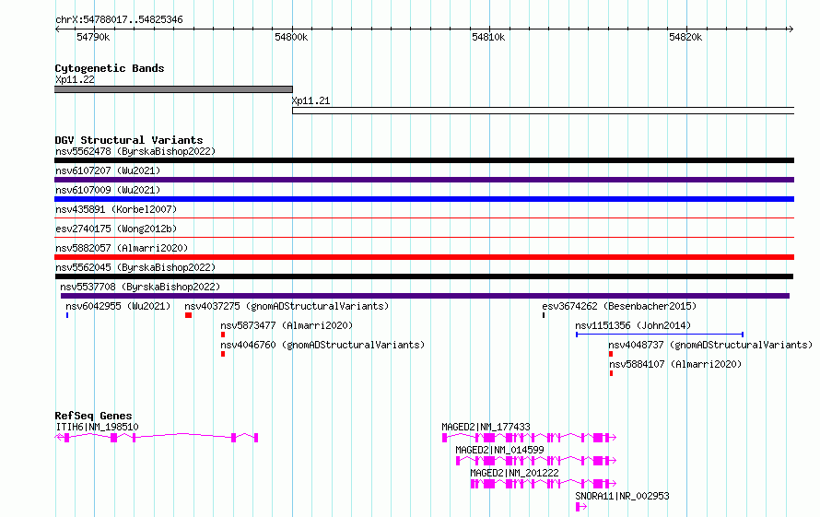Click the nsv435891 (Korbel2007) label
Image resolution: width=820 pixels, height=517 pixels.
point(116,209)
